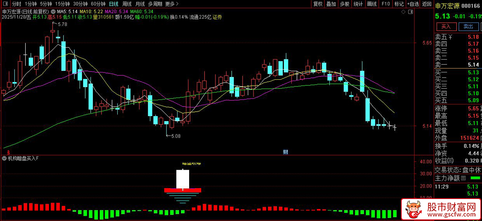Click the MA10: 5.22 indicator label
Image resolution: width=482 pixels, height=221 pixels.
pos(91,12)
